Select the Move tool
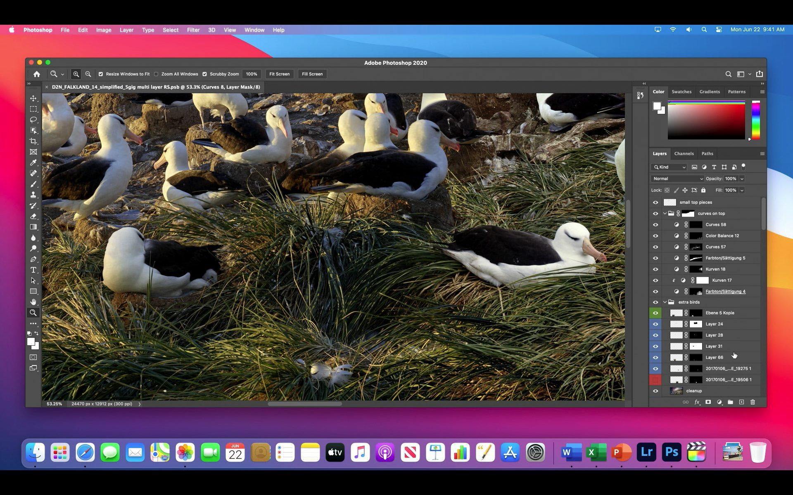 (33, 98)
